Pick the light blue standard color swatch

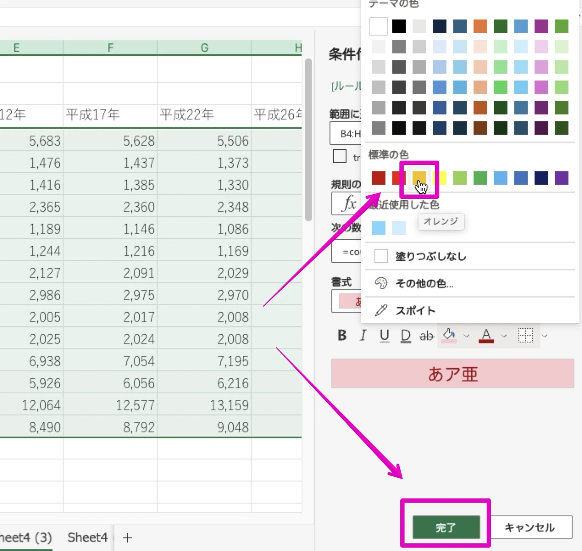click(x=501, y=178)
